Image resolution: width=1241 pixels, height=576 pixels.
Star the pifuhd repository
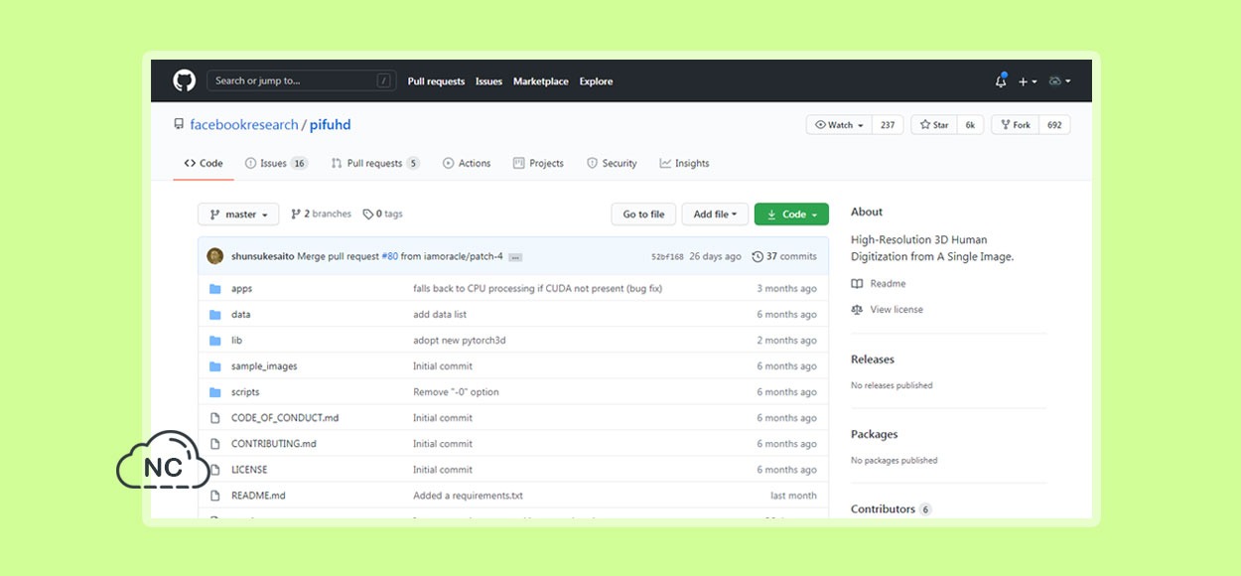[x=934, y=125]
